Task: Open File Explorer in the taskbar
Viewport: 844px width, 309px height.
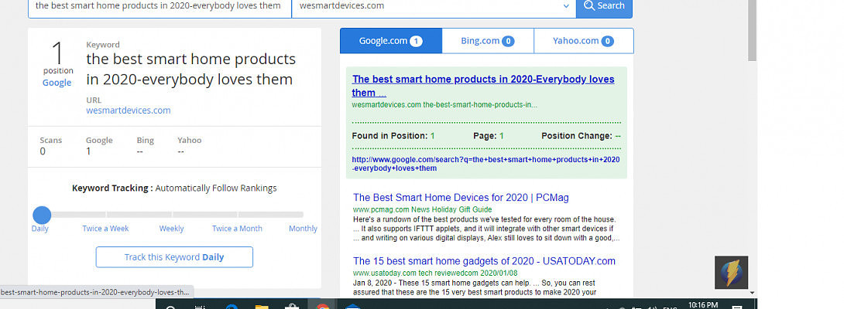Action: (x=262, y=307)
